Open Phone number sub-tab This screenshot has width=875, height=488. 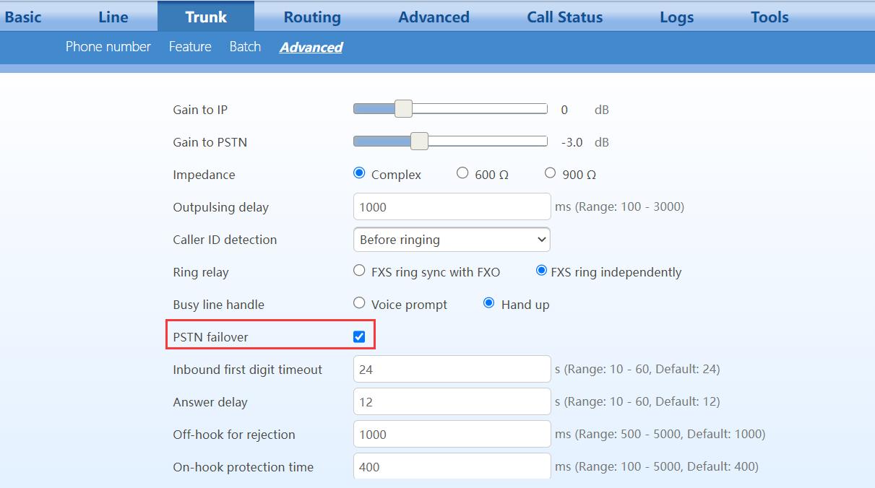[108, 47]
